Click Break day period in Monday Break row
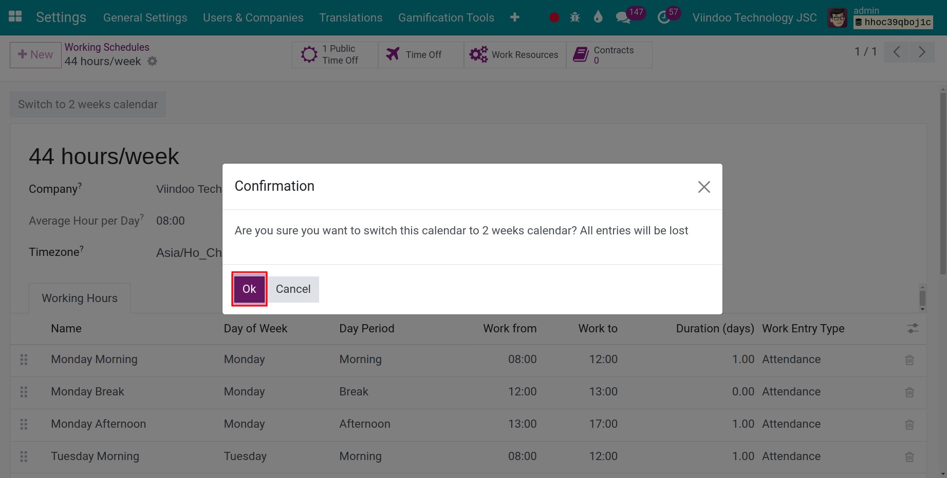The image size is (947, 478). (354, 391)
